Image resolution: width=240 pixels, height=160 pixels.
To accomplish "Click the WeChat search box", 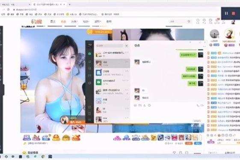I will coord(110,46).
